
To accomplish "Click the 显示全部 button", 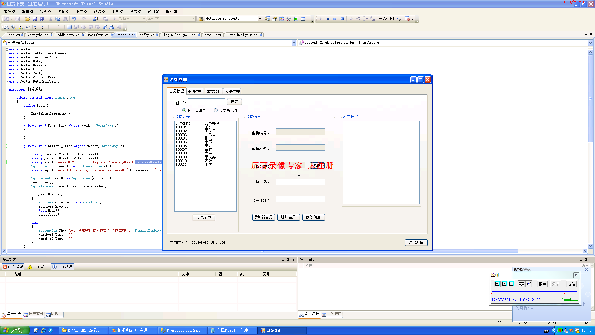I will pos(204,218).
